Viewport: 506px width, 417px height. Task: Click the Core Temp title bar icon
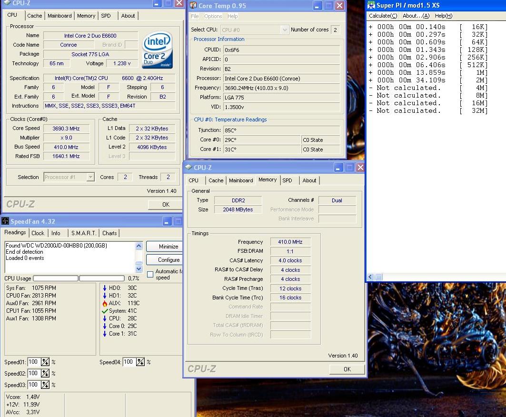[x=193, y=5]
